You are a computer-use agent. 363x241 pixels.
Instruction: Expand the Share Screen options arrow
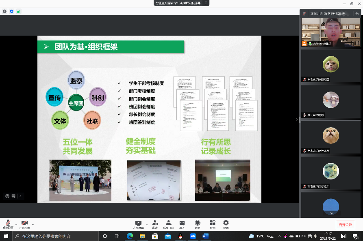[x=146, y=224]
